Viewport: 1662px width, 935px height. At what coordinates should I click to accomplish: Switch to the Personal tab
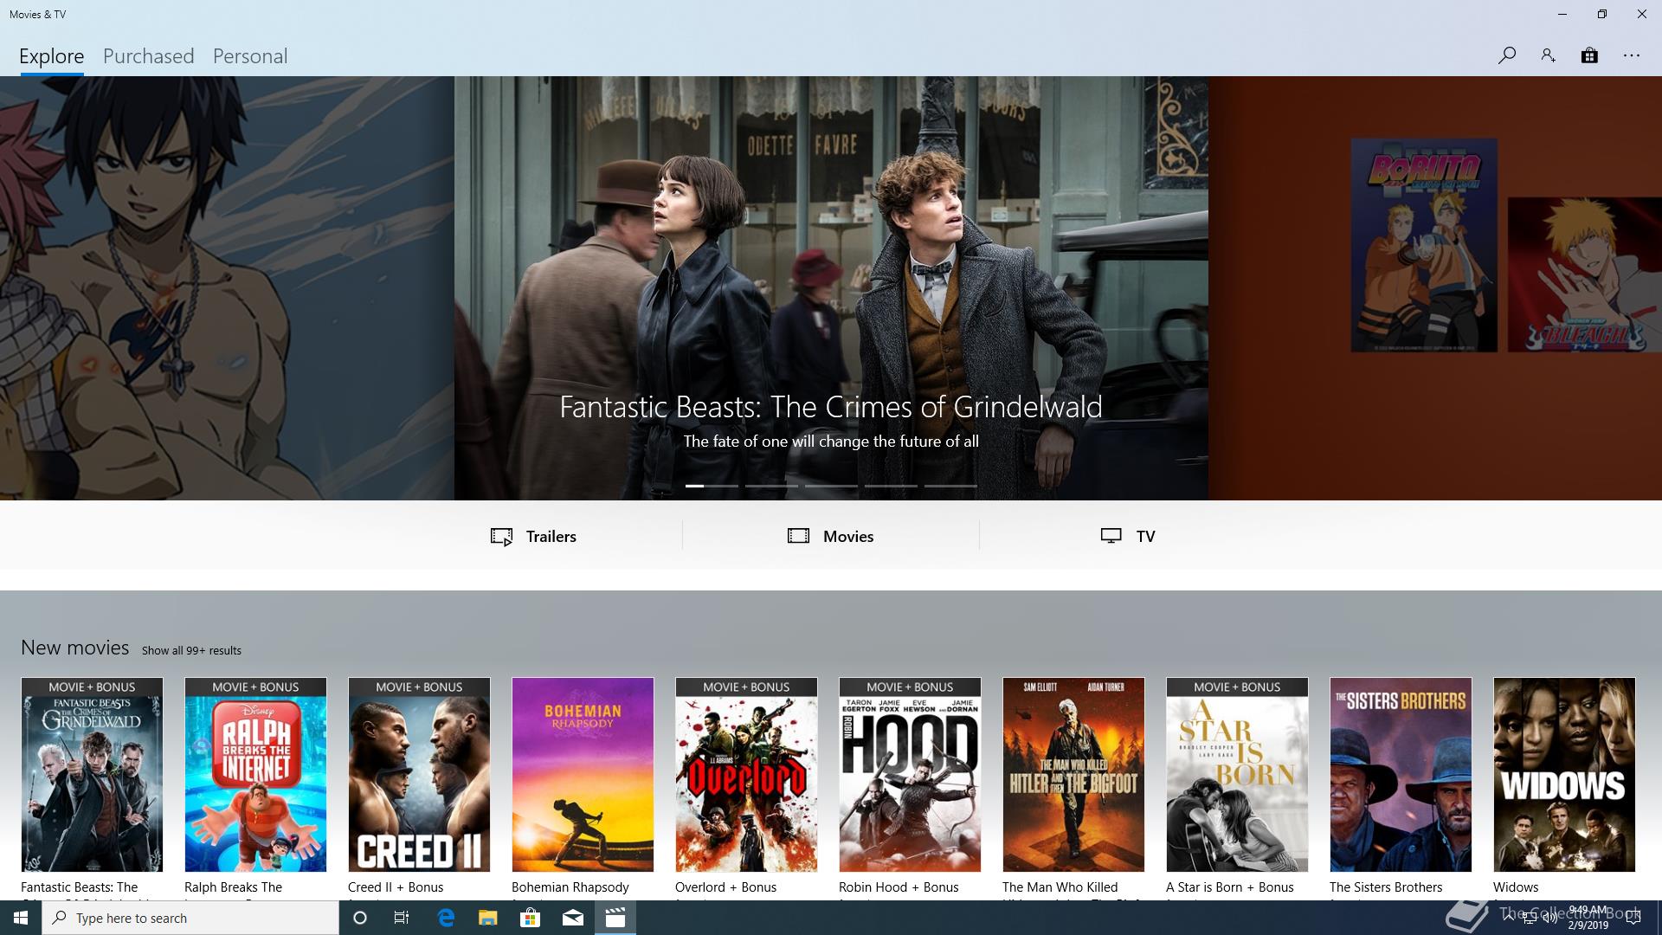250,56
